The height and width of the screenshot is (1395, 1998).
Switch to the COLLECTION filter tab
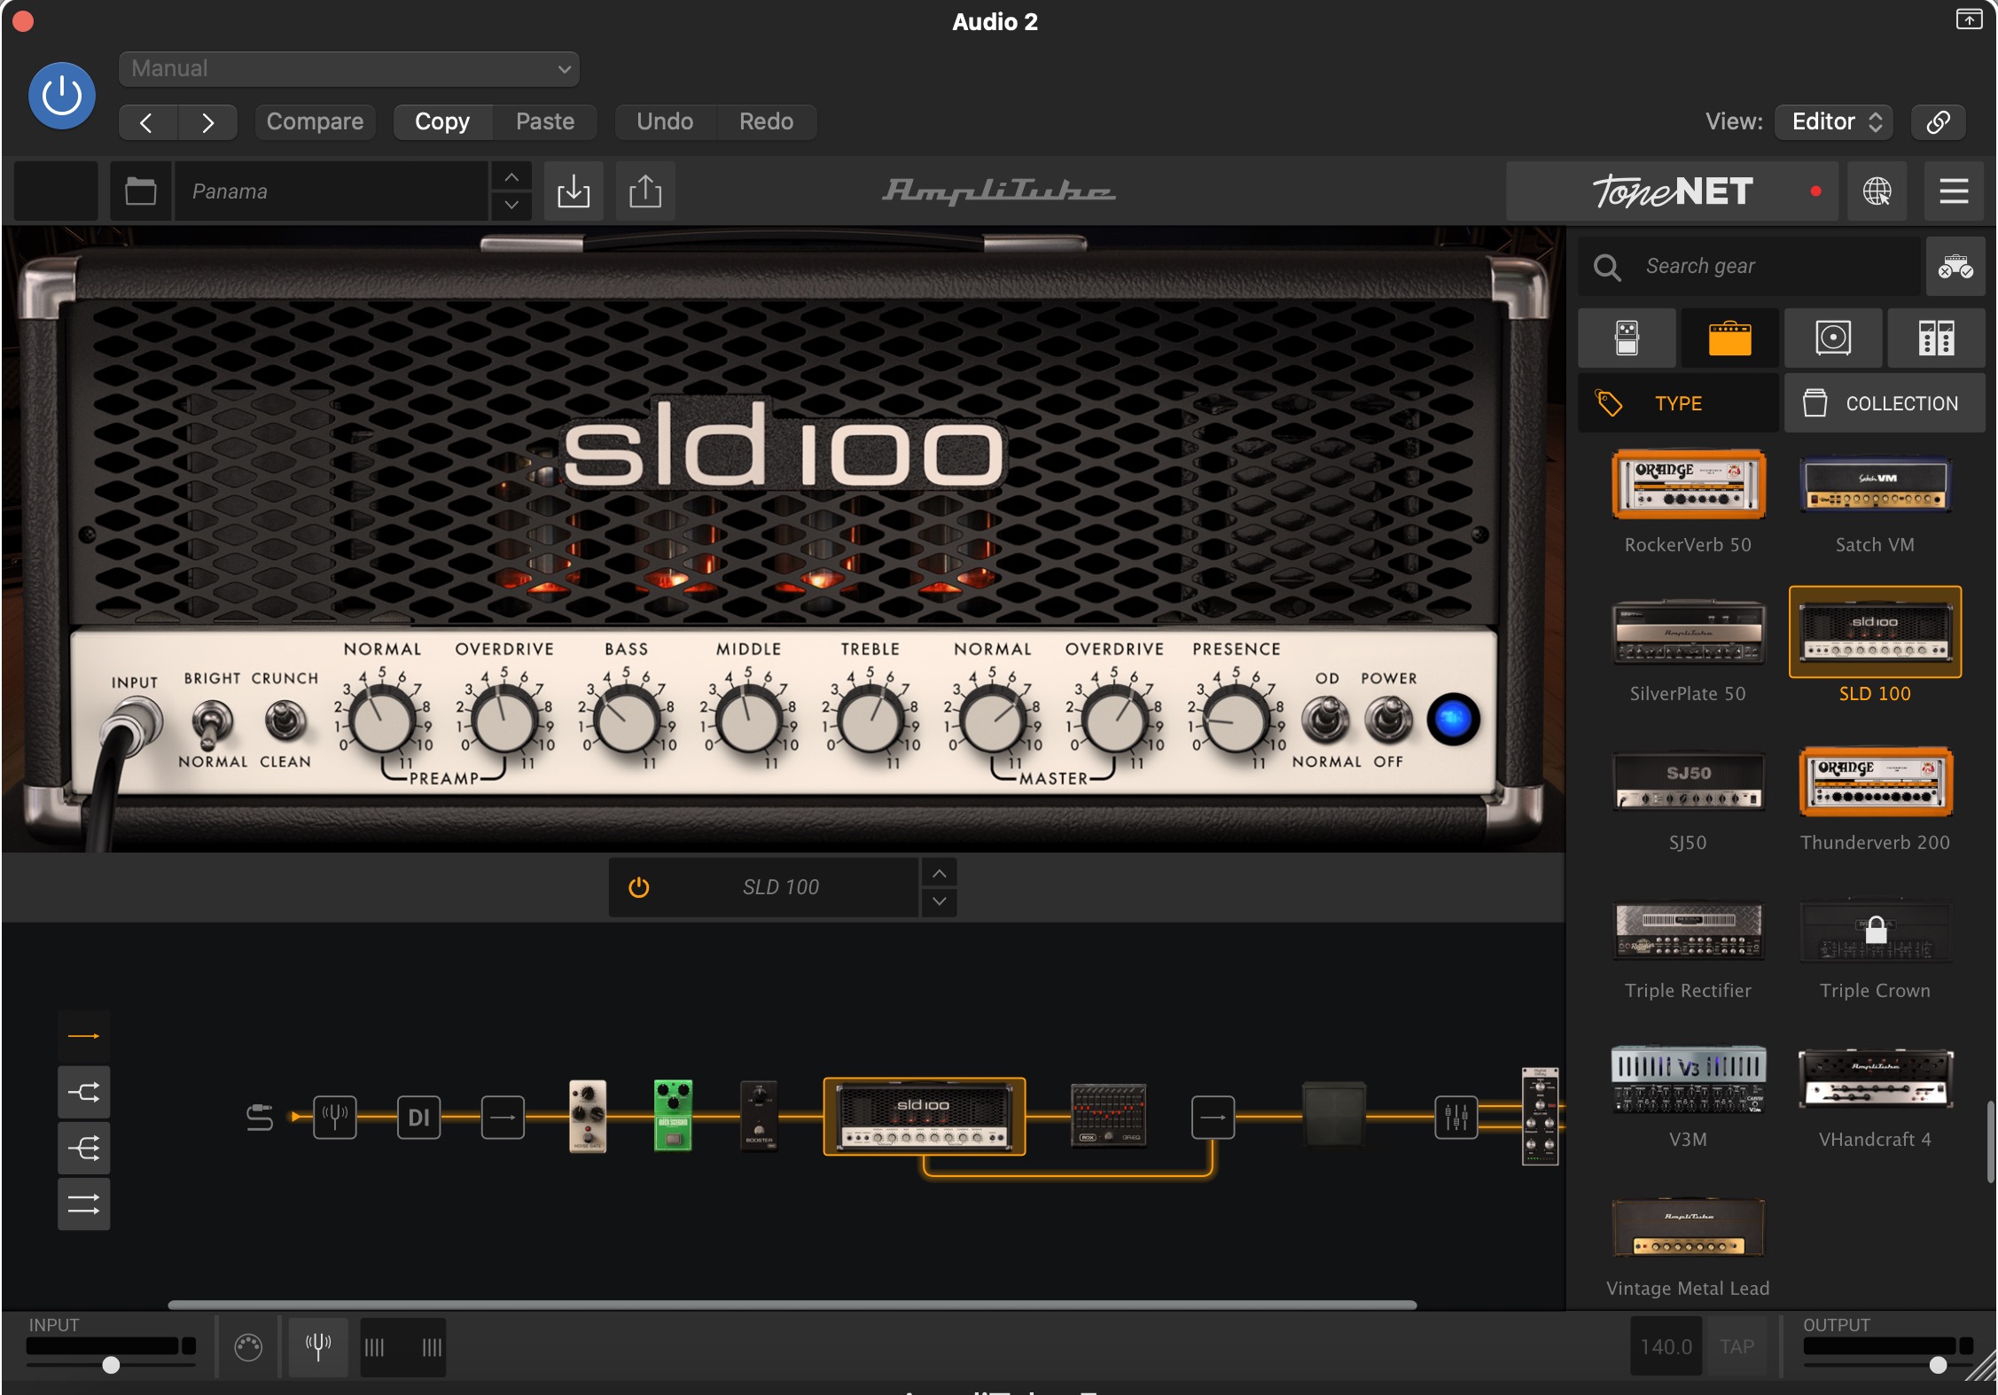[1885, 403]
